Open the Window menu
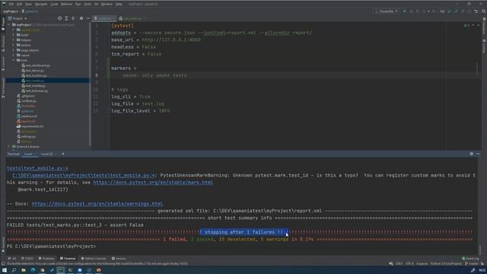Screen dimensions: 487x274 pos(107,4)
